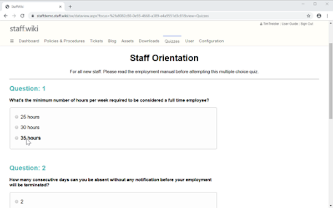Open the hamburger menu icon beside Dashboard
Screen dimensions: 333x208
12,41
